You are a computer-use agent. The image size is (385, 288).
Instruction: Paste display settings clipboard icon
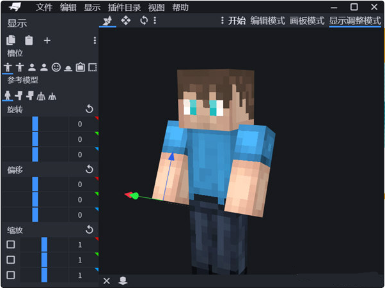[x=29, y=40]
